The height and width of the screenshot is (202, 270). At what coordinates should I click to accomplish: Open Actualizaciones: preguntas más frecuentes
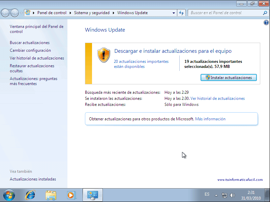point(34,81)
